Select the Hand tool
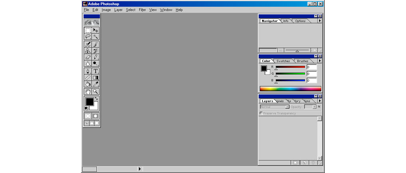Image resolution: width=406 pixels, height=173 pixels. pyautogui.click(x=88, y=92)
